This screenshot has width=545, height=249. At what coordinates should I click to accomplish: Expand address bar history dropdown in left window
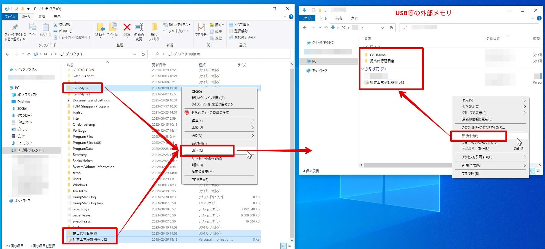pos(135,54)
